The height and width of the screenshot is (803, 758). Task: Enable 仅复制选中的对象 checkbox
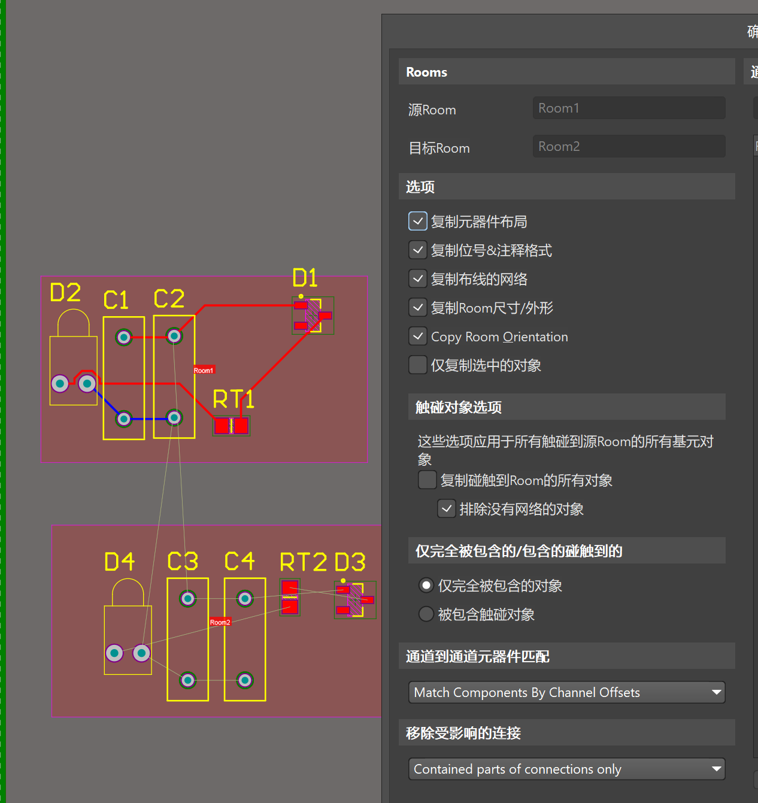point(418,365)
